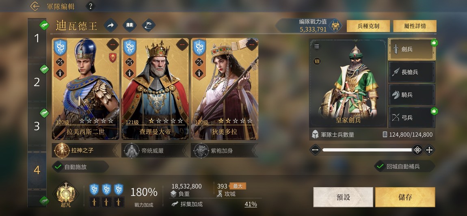
Task: Open the list icon on the 皇家劍兵 panel
Action: click(x=317, y=46)
